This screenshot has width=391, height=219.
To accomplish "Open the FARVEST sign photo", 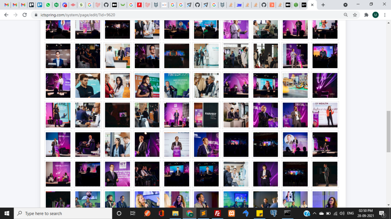I will tap(206, 115).
